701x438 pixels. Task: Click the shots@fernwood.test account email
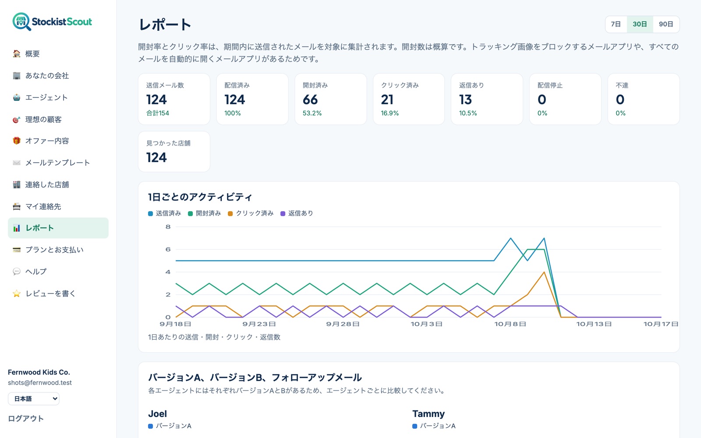40,382
